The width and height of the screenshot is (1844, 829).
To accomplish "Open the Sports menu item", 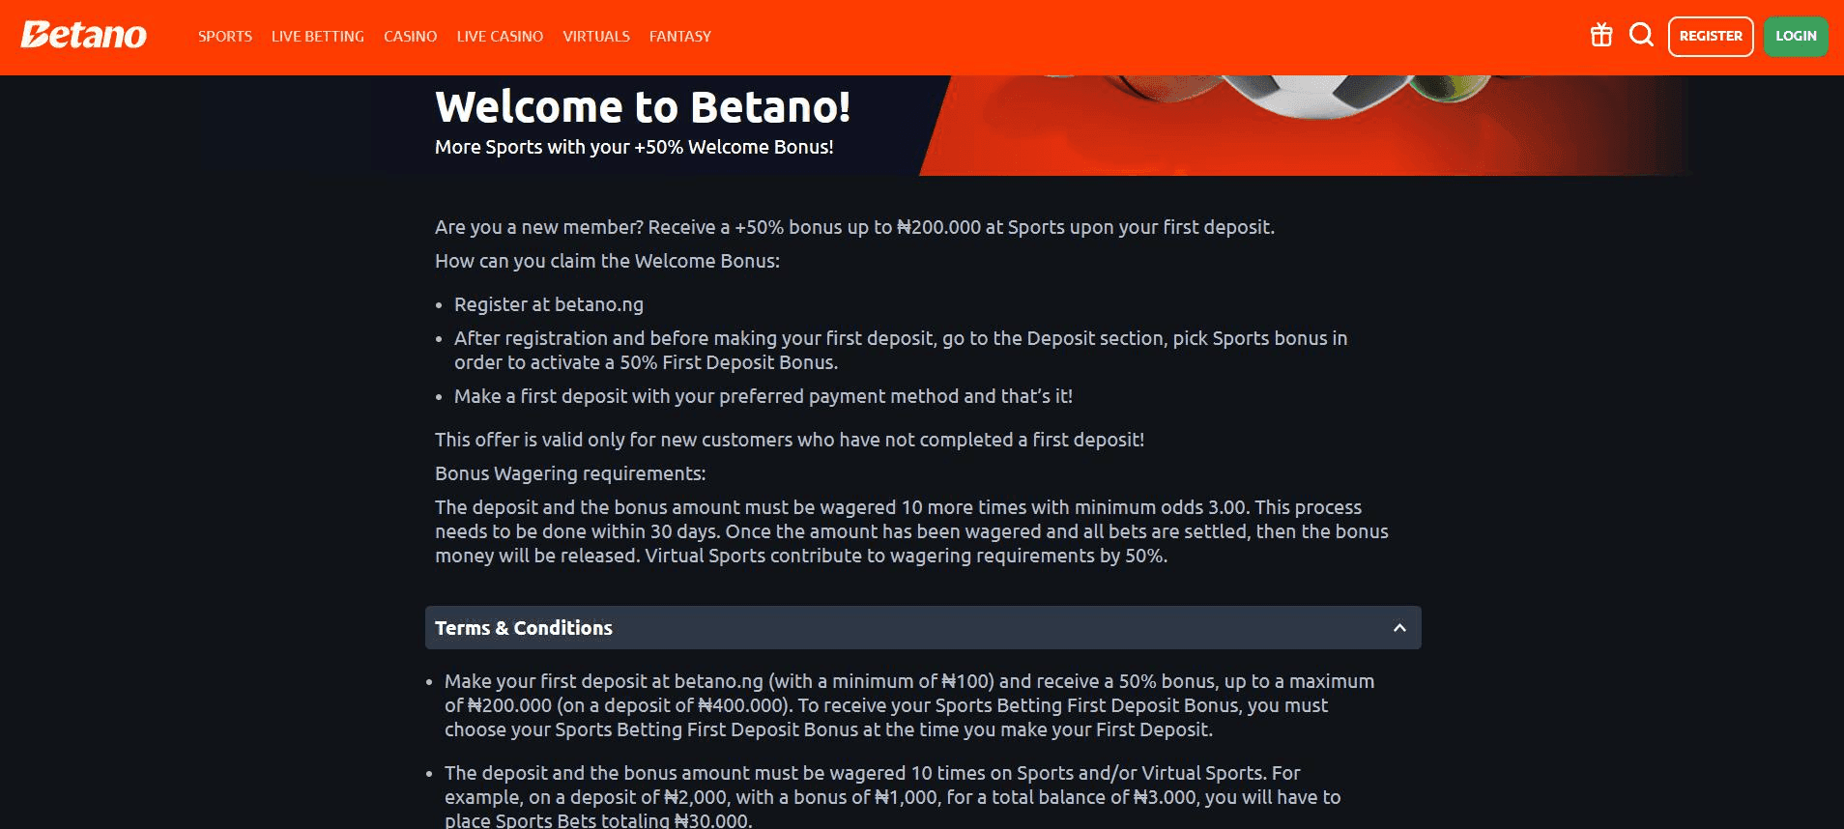I will pyautogui.click(x=225, y=37).
